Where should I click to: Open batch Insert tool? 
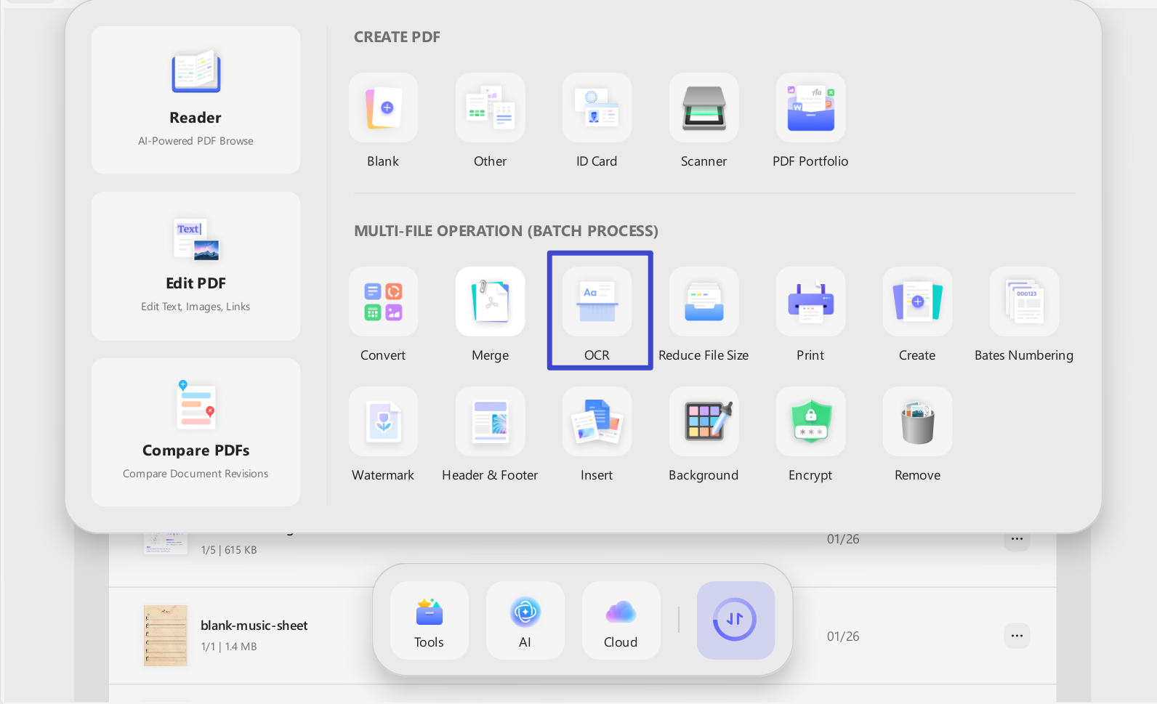coord(597,421)
